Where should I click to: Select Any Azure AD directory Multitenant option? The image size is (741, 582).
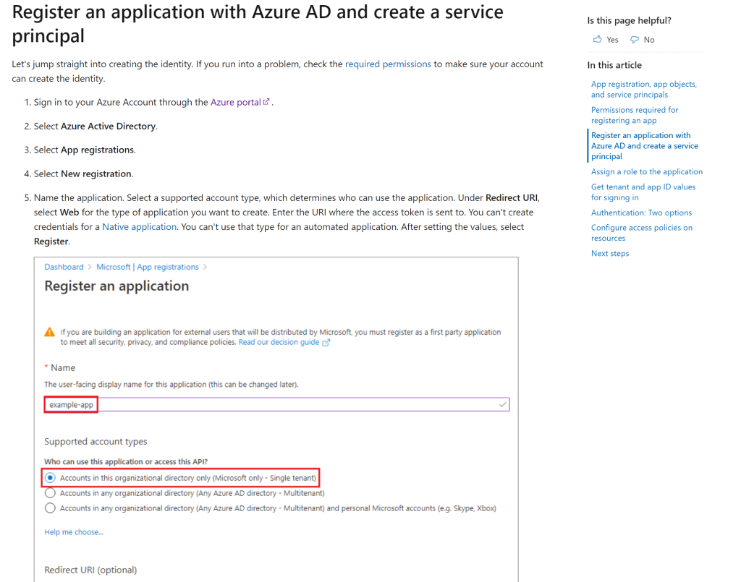point(50,493)
